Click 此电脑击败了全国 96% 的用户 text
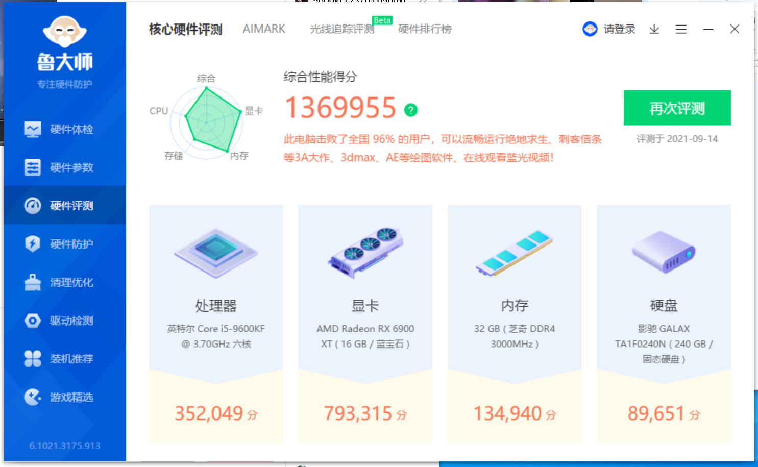The width and height of the screenshot is (758, 467). (358, 139)
